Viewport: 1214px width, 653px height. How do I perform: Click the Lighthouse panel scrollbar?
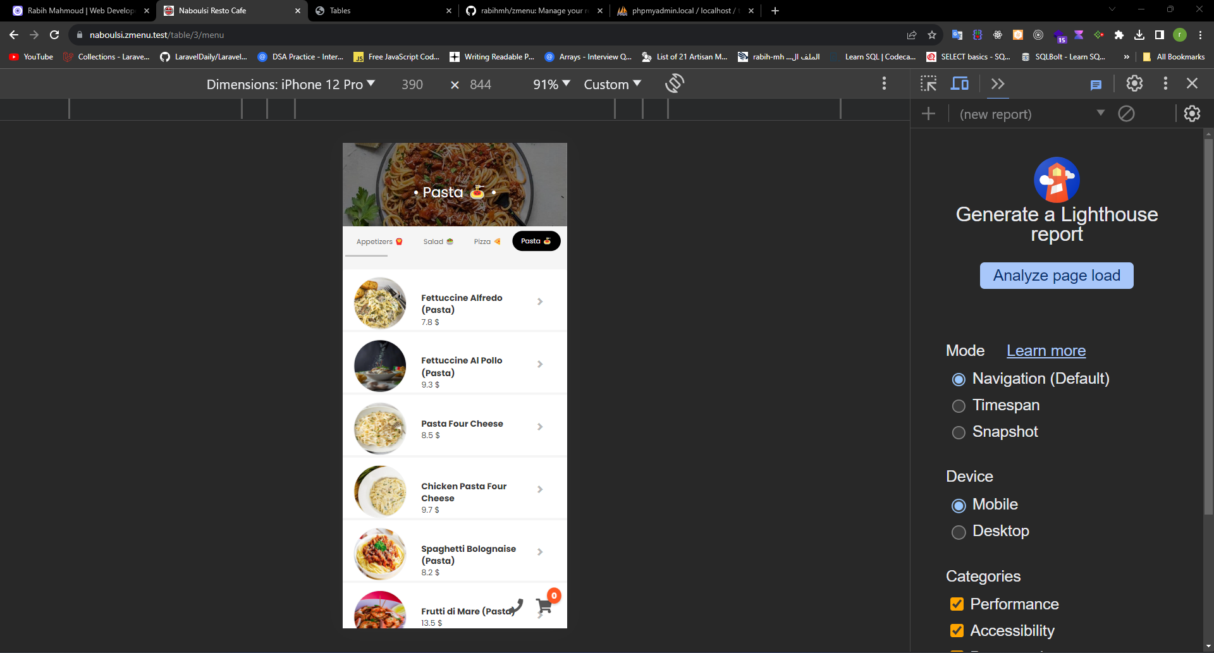1208,326
